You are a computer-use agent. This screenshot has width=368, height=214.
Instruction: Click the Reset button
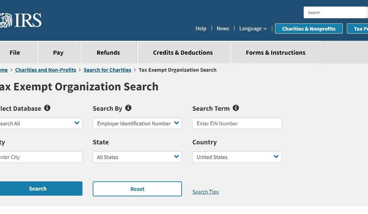pos(137,189)
